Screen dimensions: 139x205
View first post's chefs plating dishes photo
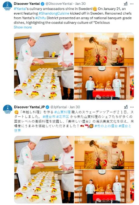44,66
